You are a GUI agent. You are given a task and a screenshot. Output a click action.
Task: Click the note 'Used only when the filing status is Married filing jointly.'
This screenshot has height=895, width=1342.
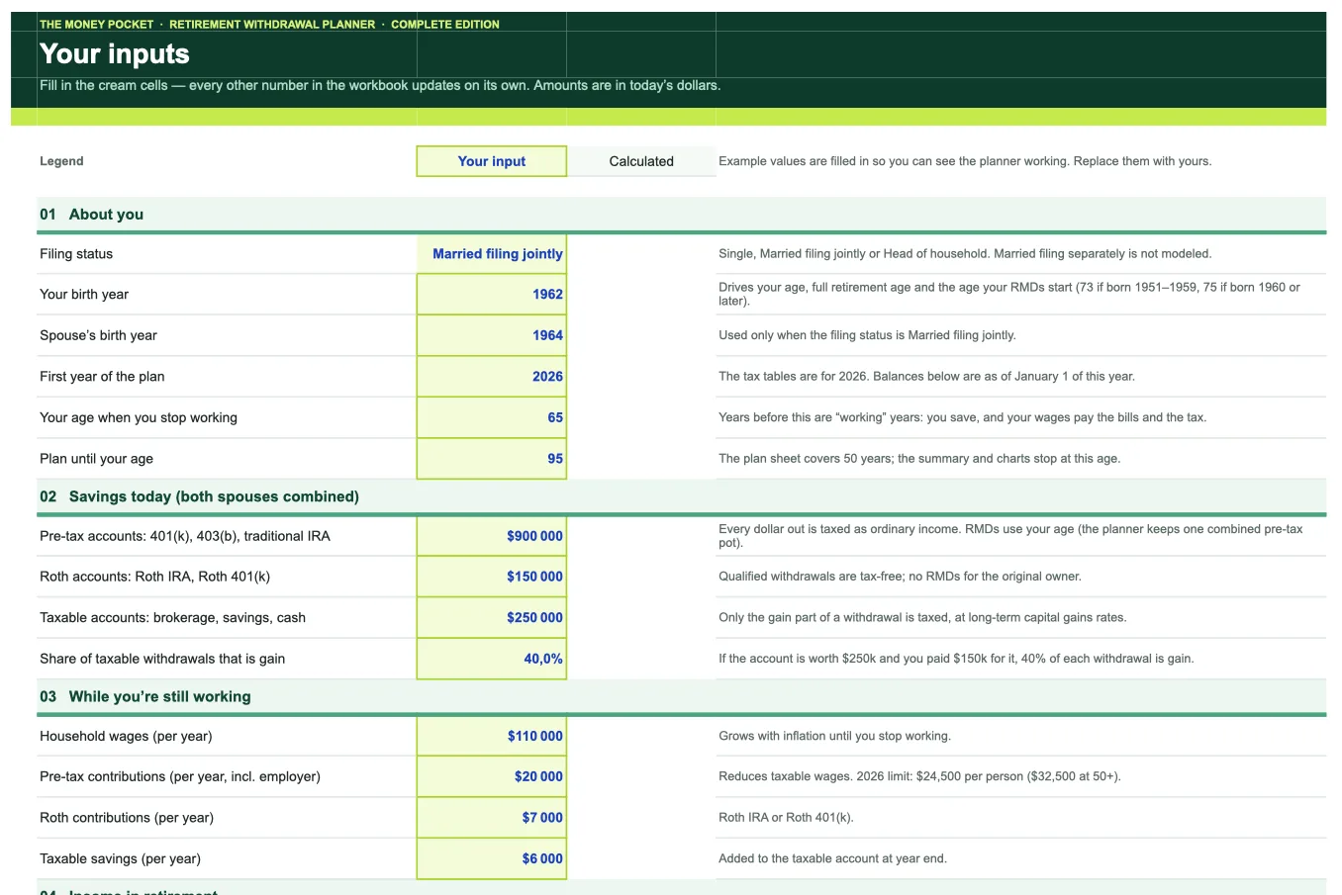(x=867, y=335)
